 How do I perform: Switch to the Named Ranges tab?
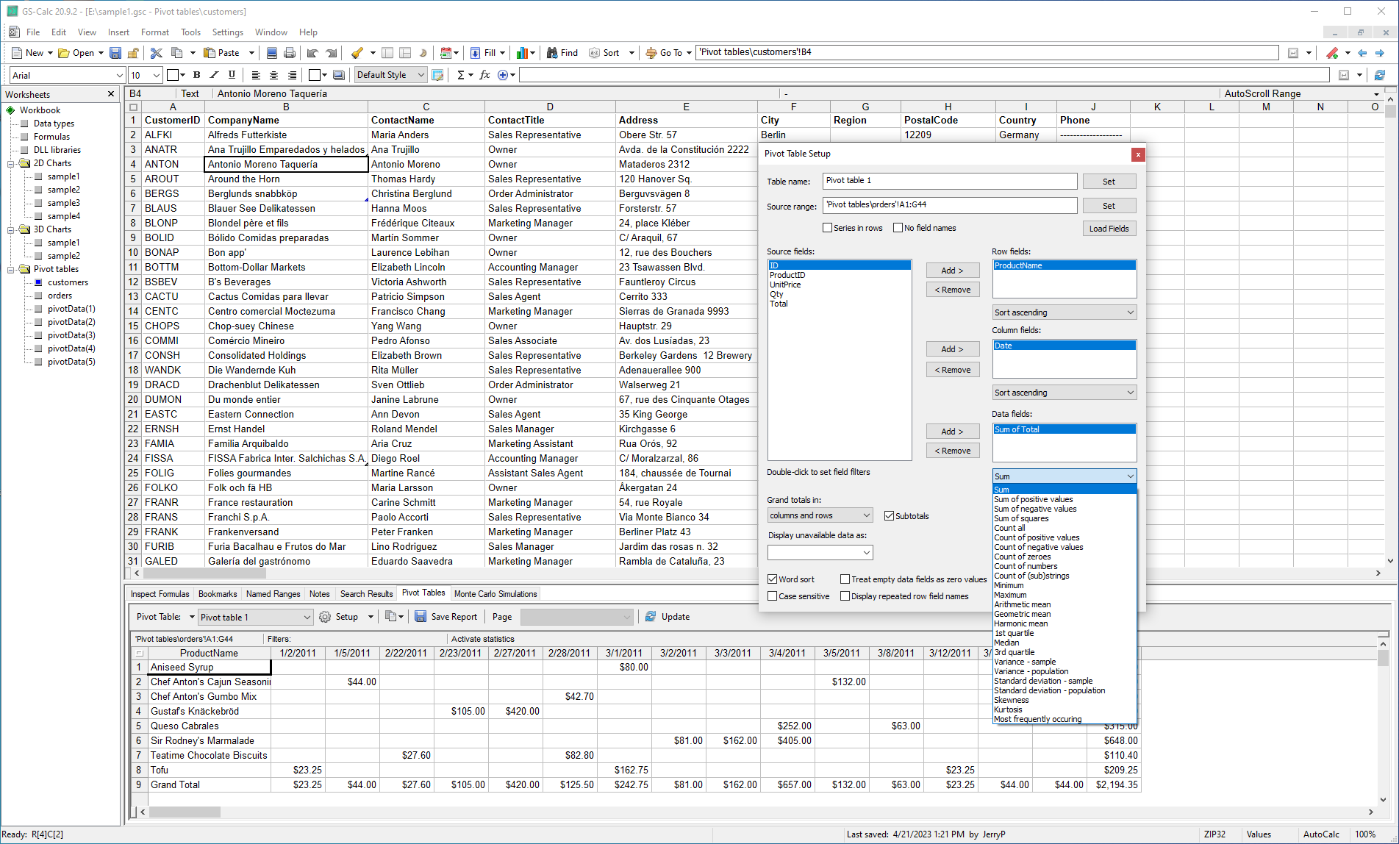tap(273, 594)
